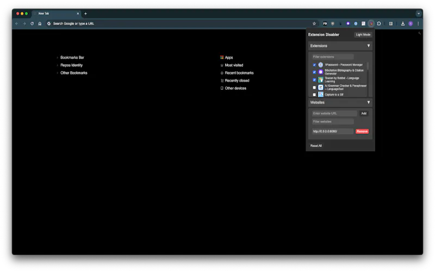Open the purple circle extension icon
435x272 pixels.
(348, 23)
